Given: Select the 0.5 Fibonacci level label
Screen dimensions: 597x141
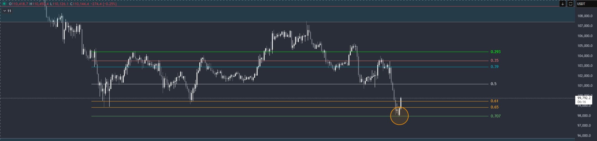Looking at the screenshot, I should [x=493, y=84].
